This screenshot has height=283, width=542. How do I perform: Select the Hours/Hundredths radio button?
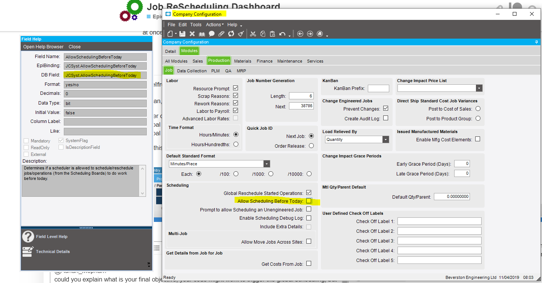(x=236, y=144)
